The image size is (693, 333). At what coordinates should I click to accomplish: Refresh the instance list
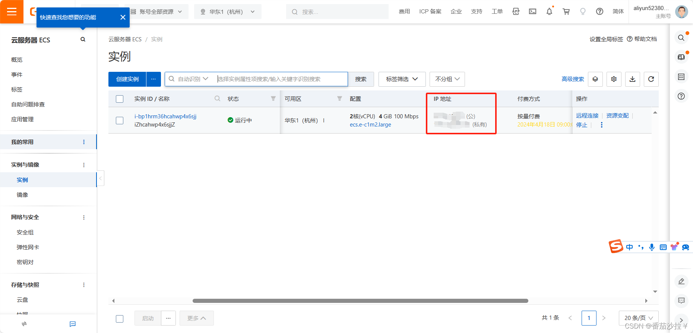tap(651, 79)
